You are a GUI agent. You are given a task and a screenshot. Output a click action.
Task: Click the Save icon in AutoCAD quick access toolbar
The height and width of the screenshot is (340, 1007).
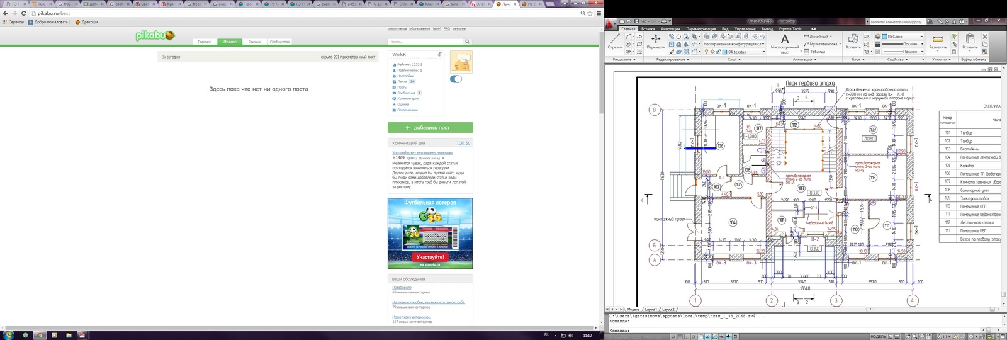(x=636, y=21)
